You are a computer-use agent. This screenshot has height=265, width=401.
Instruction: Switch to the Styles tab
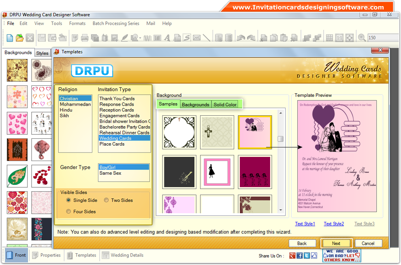pos(43,53)
